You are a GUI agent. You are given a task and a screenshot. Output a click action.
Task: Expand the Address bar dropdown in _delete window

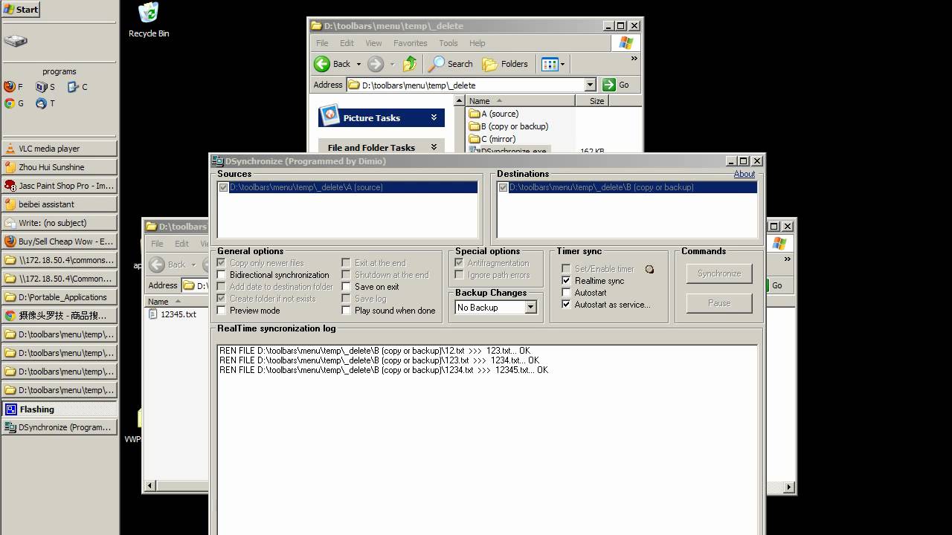point(590,85)
